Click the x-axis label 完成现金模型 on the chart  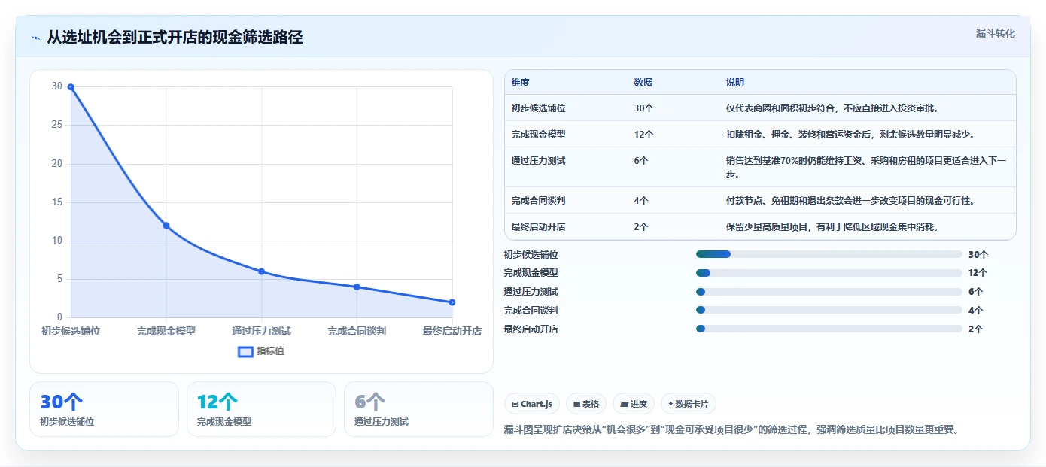166,331
